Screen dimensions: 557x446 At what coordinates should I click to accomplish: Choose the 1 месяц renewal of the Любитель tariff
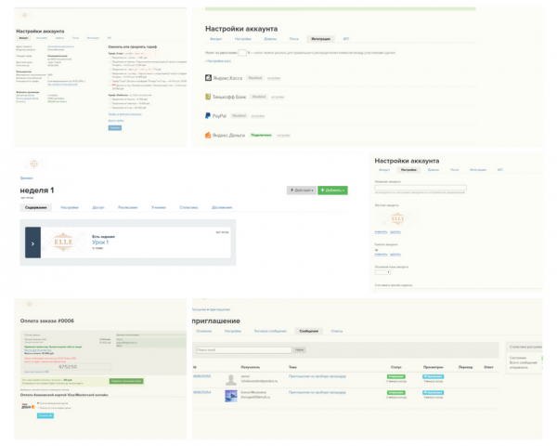(x=110, y=99)
